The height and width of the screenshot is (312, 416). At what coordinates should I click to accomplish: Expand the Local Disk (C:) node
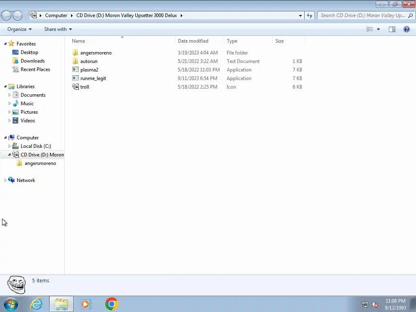[x=10, y=146]
